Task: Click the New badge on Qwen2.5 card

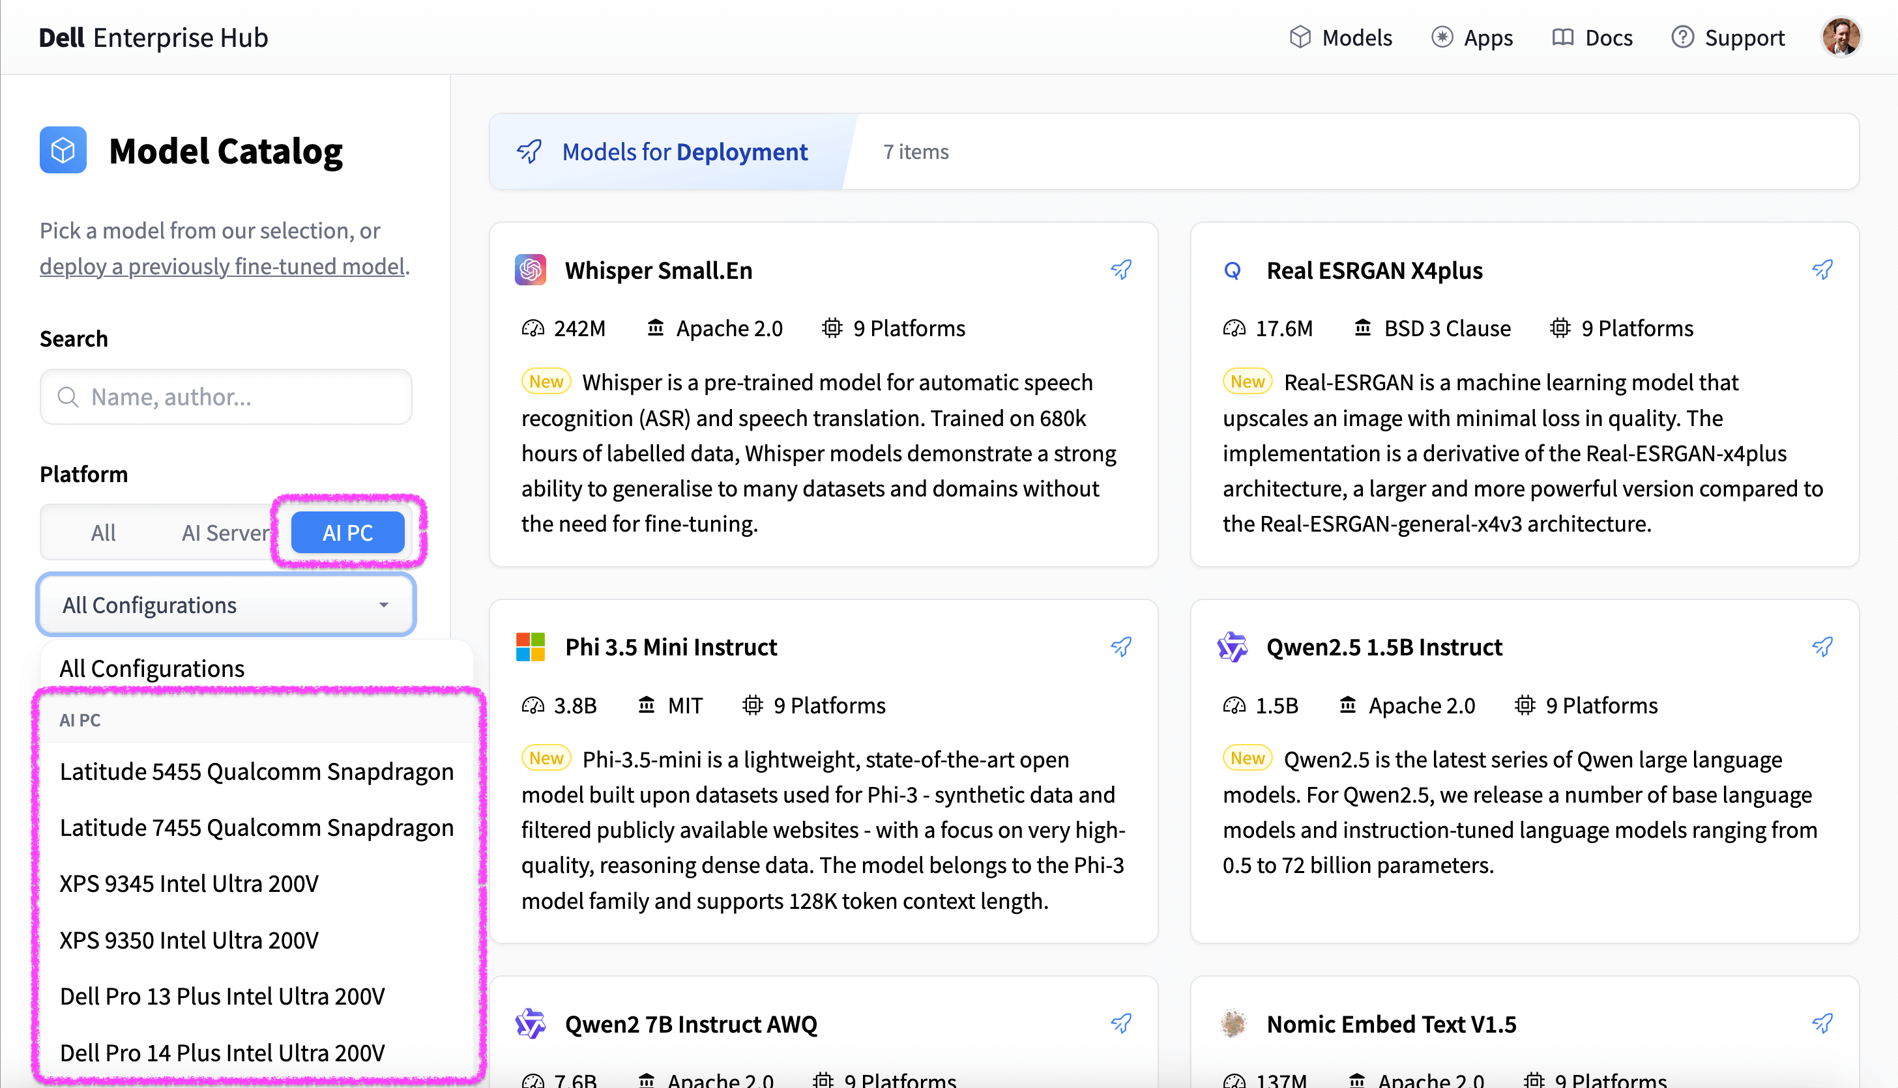Action: click(1247, 758)
